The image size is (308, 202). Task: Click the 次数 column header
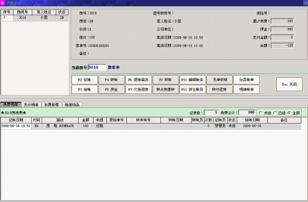click(208, 120)
